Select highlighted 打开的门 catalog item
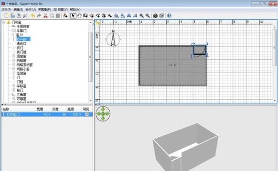 tap(24, 39)
